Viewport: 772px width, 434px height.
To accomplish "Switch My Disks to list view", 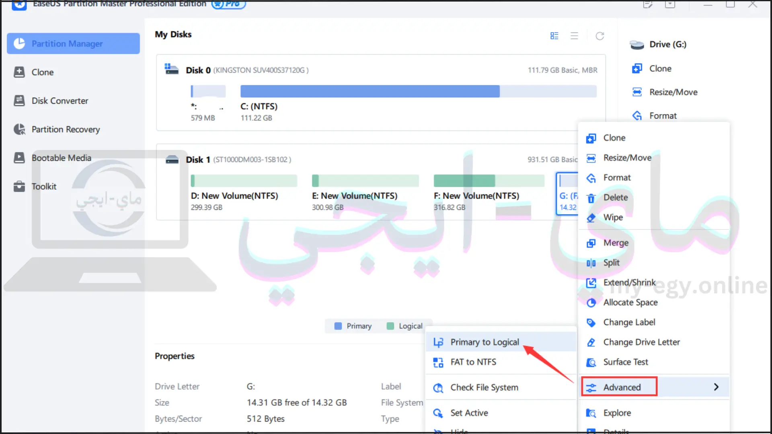I will click(575, 36).
